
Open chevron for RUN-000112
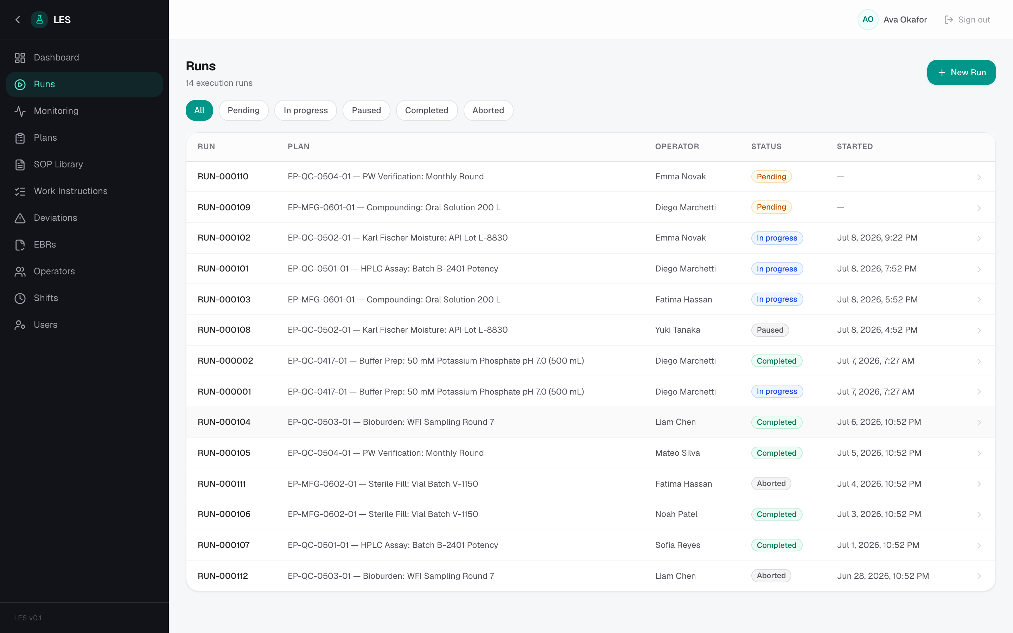point(979,576)
